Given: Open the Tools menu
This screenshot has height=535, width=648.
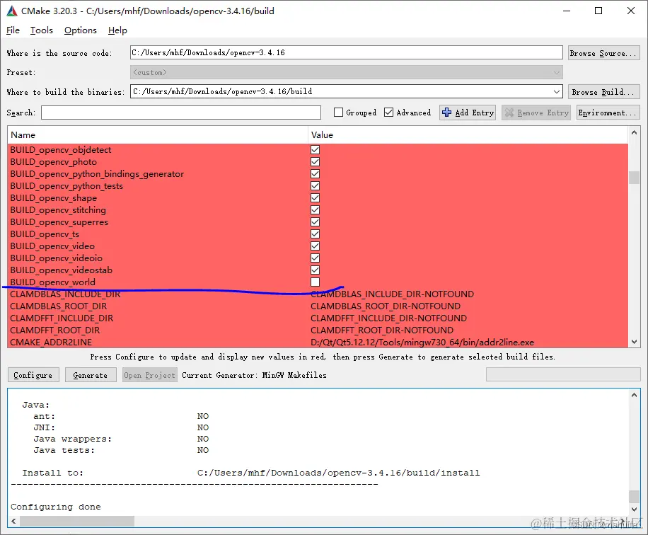Looking at the screenshot, I should [41, 30].
